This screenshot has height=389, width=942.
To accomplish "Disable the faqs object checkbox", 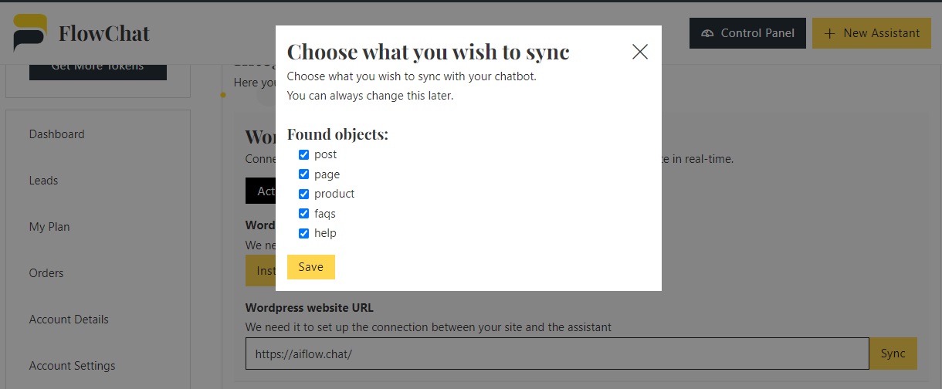I will 304,214.
